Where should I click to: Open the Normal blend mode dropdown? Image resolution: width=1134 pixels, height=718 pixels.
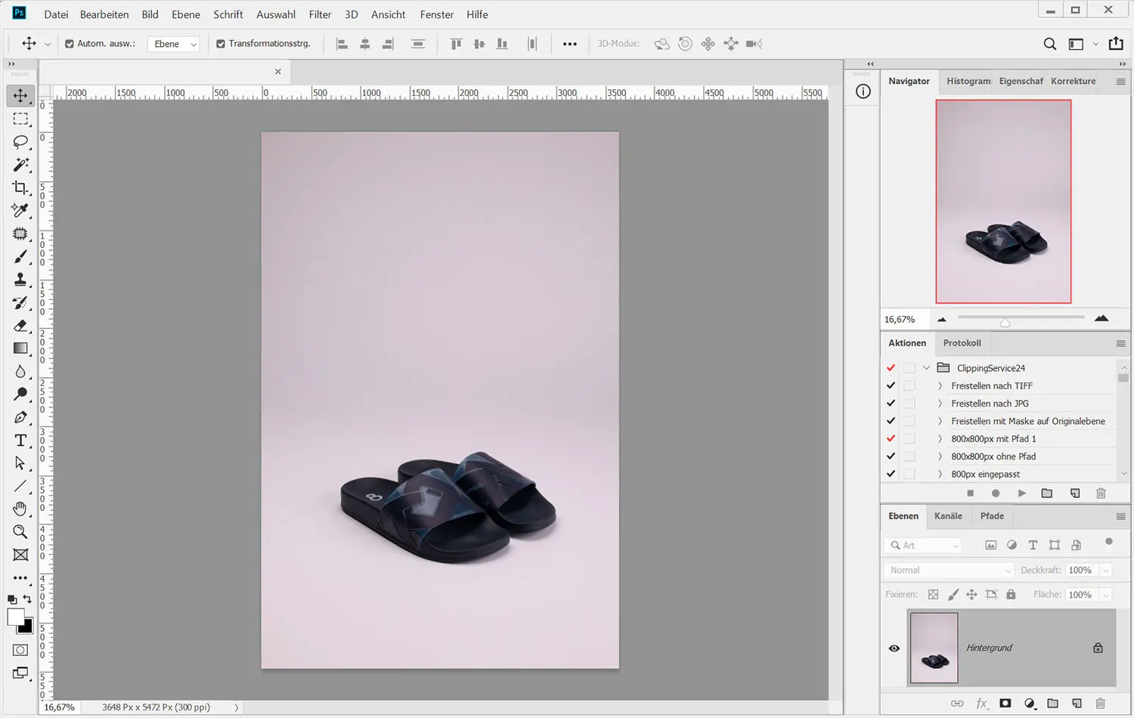948,571
